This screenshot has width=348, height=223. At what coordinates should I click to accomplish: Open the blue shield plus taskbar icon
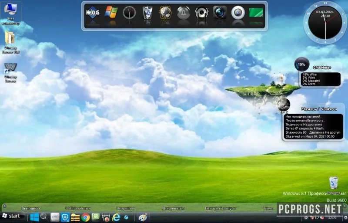coord(65,217)
